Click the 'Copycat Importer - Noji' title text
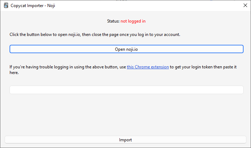The width and height of the screenshot is (251, 148). [x=33, y=6]
